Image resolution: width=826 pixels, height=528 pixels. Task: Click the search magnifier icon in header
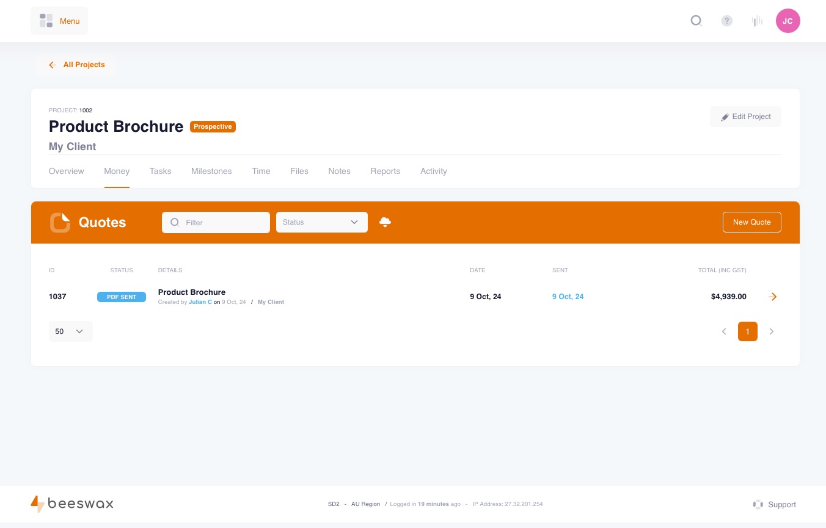pos(696,21)
